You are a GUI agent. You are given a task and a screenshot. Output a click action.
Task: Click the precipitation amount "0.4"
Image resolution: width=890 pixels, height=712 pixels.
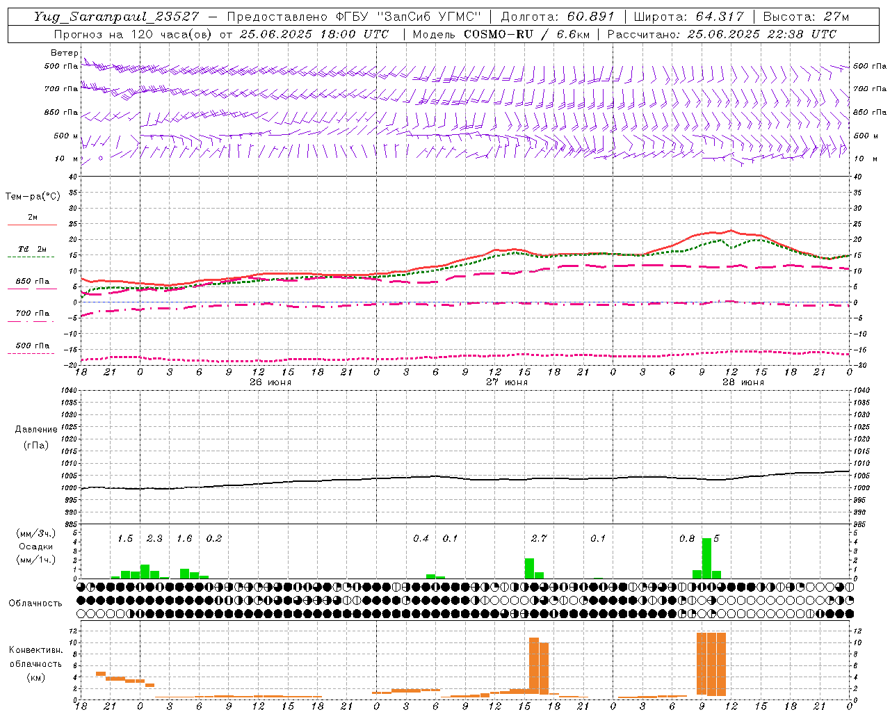click(x=421, y=538)
